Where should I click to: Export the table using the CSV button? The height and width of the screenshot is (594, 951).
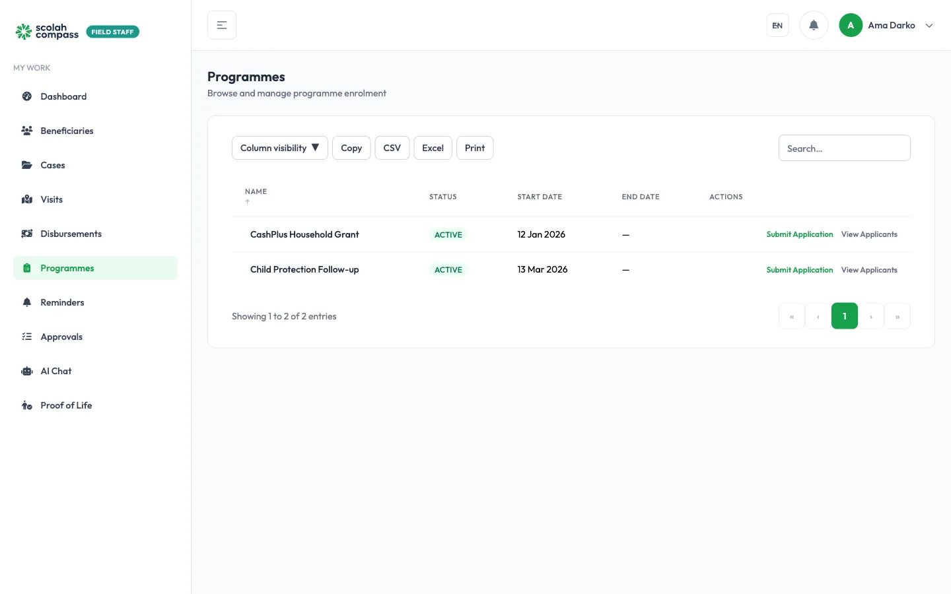tap(392, 148)
